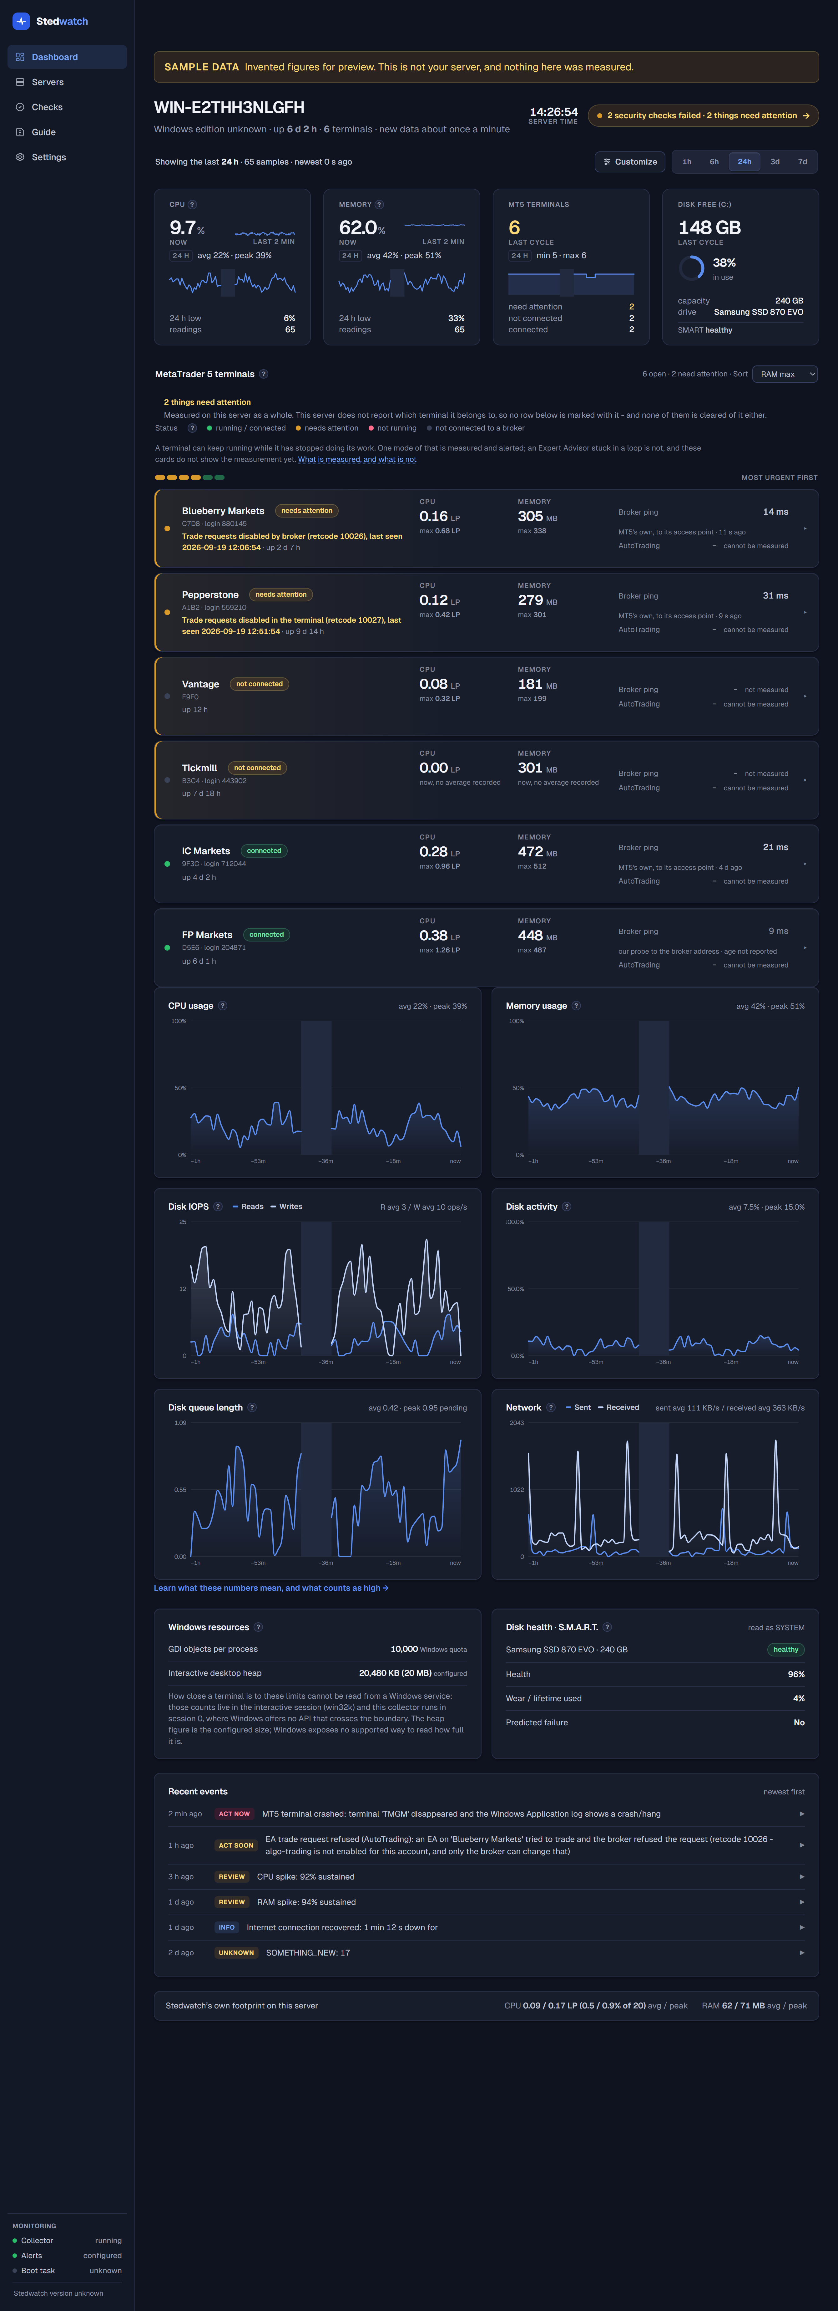Select the 3d time range tab

click(x=775, y=162)
